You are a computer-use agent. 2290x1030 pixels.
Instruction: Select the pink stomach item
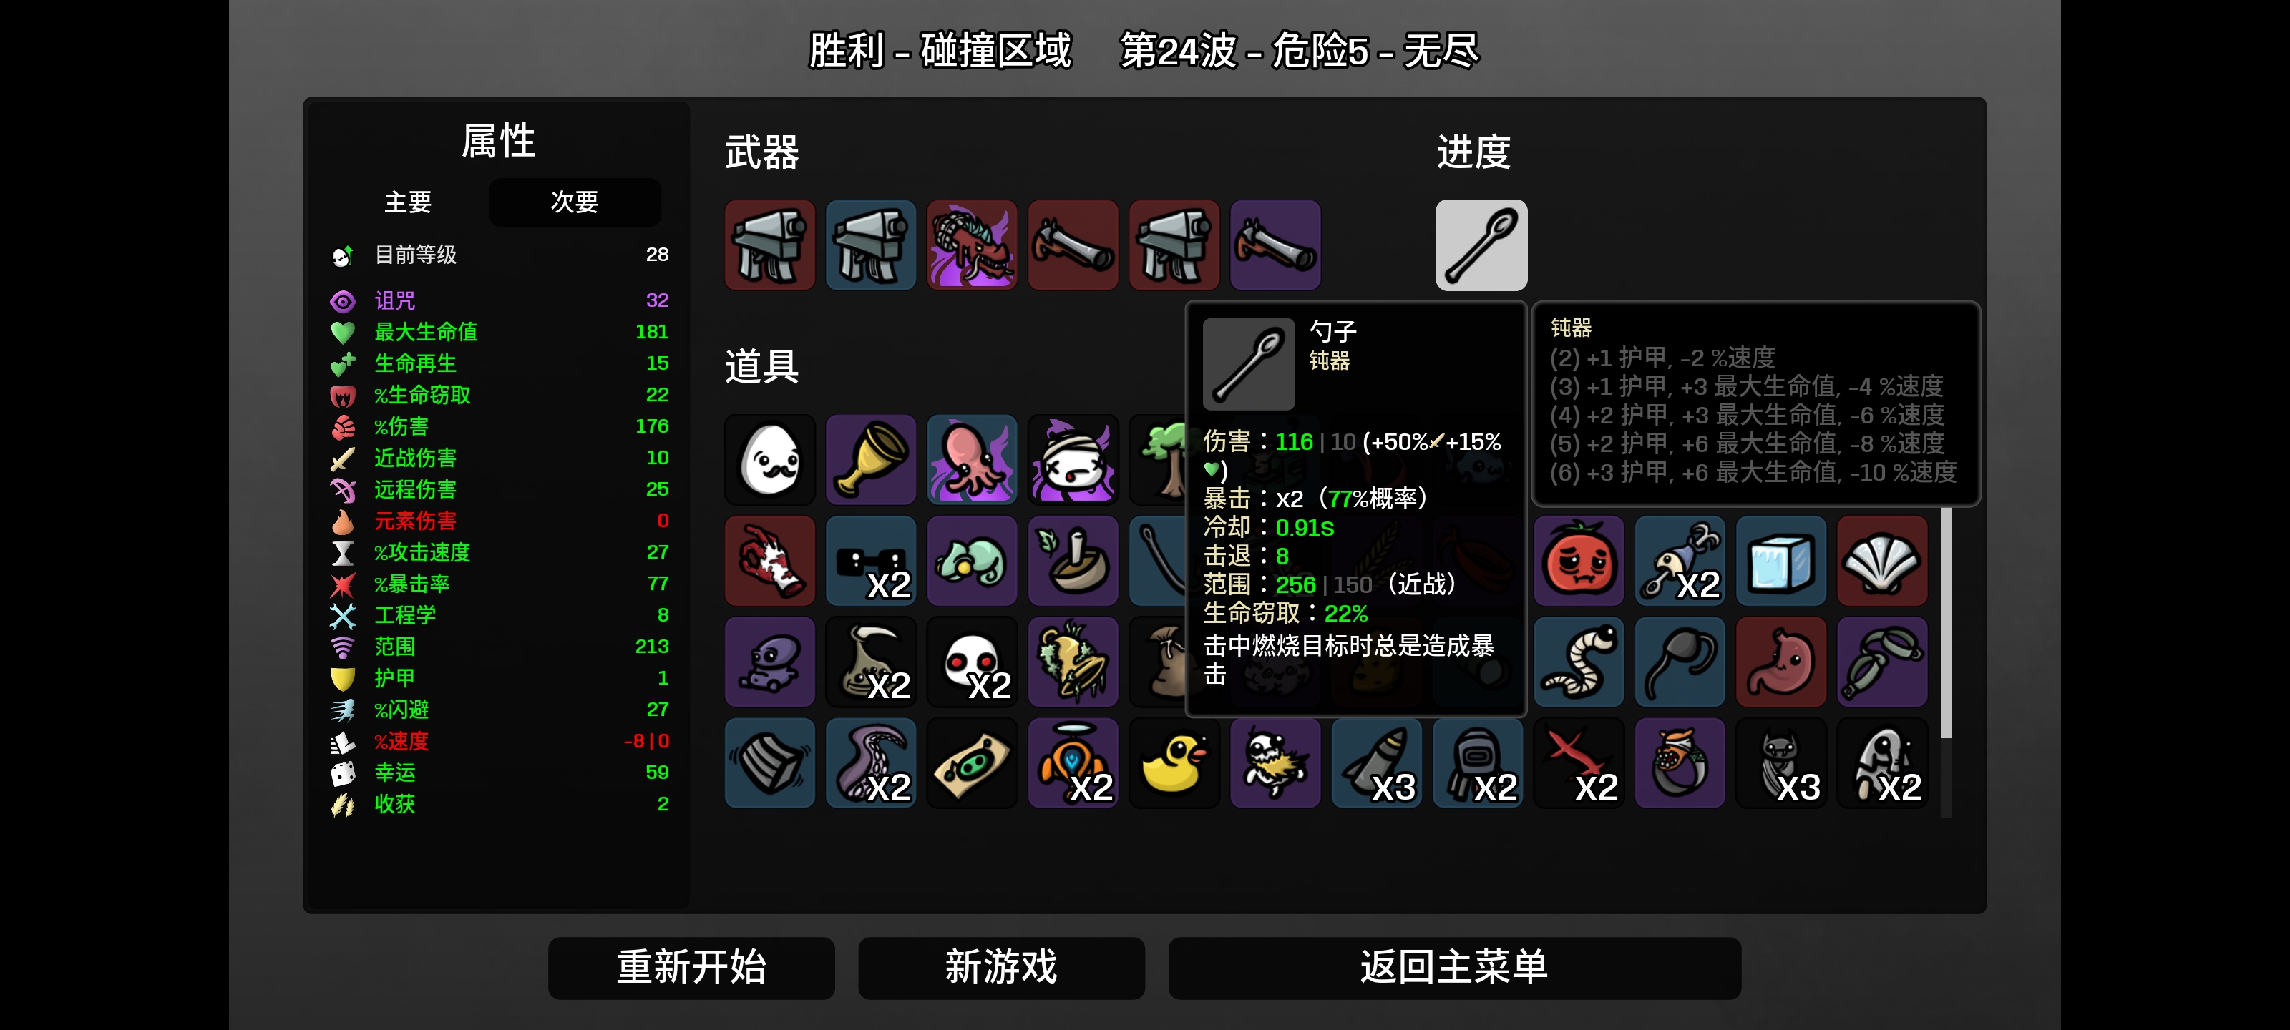[x=1780, y=662]
